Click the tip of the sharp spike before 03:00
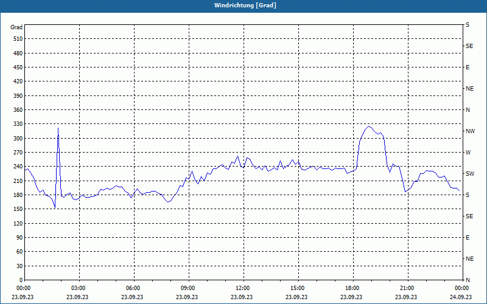Viewport: 487px width, 304px height. point(58,128)
